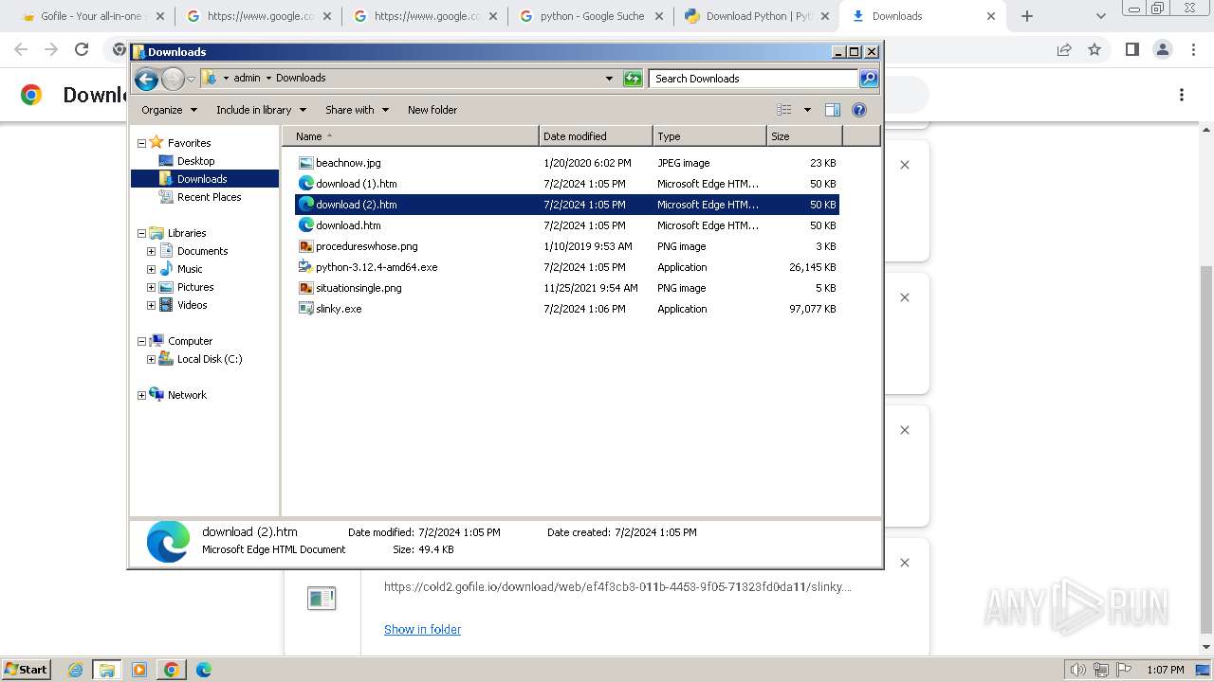This screenshot has width=1214, height=682.
Task: Open Explorer help question mark icon
Action: tap(859, 110)
